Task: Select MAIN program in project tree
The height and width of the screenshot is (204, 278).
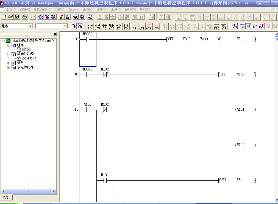Action: coord(26,50)
